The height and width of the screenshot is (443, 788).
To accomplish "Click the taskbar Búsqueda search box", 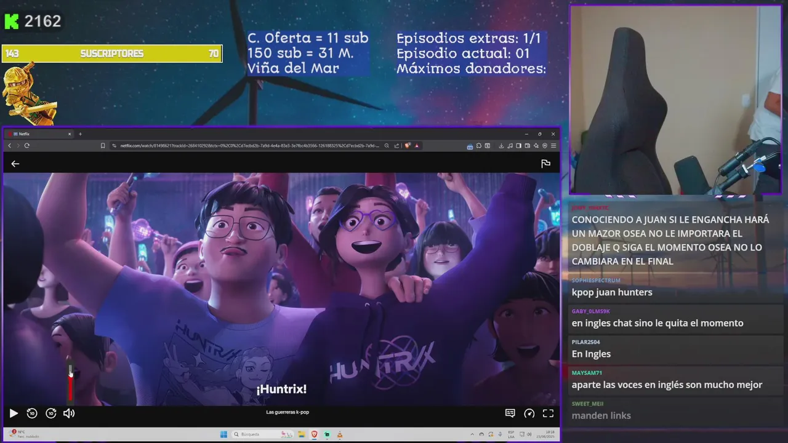I will (x=263, y=434).
